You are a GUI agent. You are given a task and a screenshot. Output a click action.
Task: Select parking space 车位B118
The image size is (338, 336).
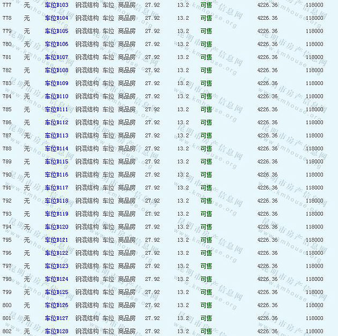pos(56,201)
